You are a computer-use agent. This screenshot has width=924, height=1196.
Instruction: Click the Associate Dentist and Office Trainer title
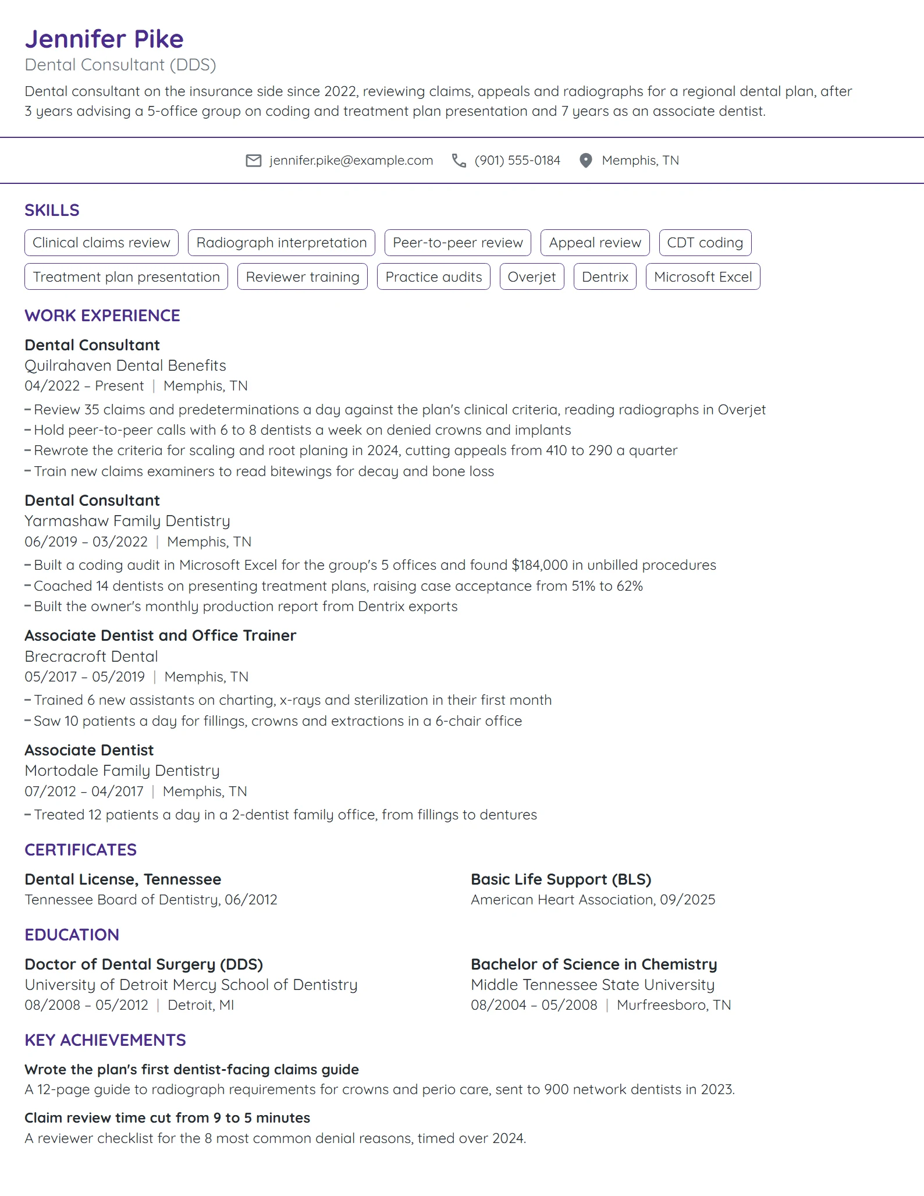point(161,636)
